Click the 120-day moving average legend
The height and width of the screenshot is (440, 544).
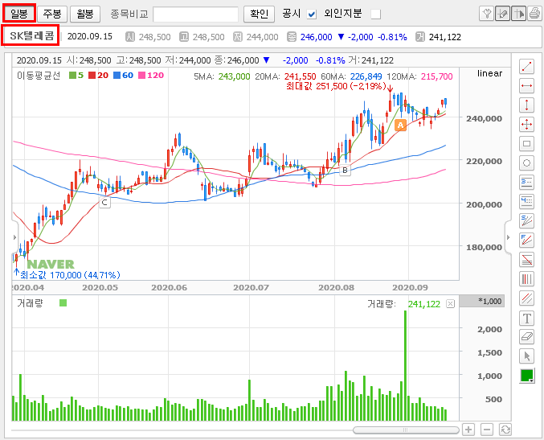pyautogui.click(x=151, y=76)
